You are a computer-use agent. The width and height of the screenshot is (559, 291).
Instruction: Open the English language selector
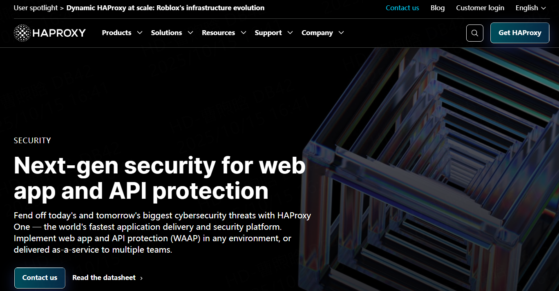tap(531, 8)
